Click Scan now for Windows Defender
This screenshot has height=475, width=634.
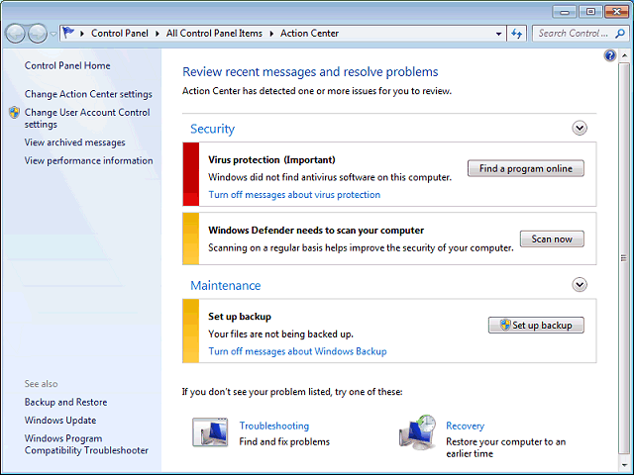(552, 238)
